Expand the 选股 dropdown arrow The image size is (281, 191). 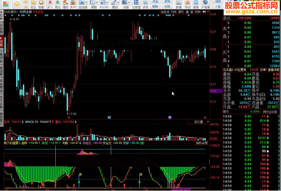click(x=129, y=3)
